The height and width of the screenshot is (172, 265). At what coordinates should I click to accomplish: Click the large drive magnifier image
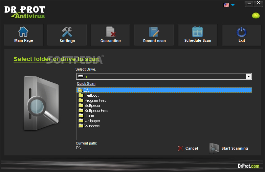(41, 103)
